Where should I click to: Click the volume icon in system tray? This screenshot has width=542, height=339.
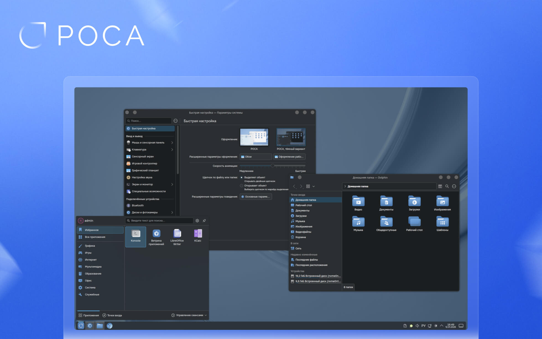pos(417,326)
